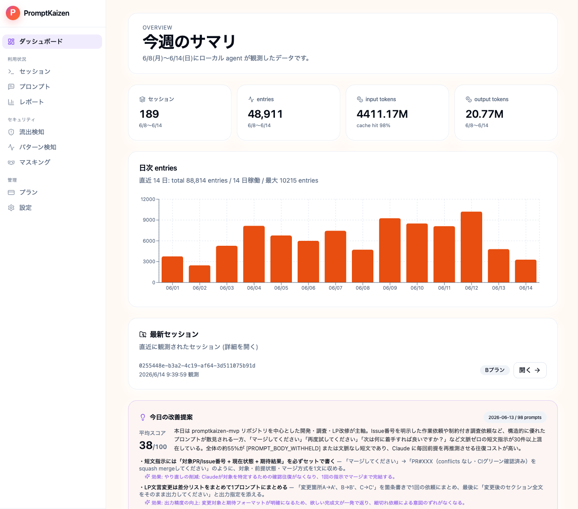578x509 pixels.
Task: Select レポート in the sidebar
Action: pyautogui.click(x=52, y=102)
